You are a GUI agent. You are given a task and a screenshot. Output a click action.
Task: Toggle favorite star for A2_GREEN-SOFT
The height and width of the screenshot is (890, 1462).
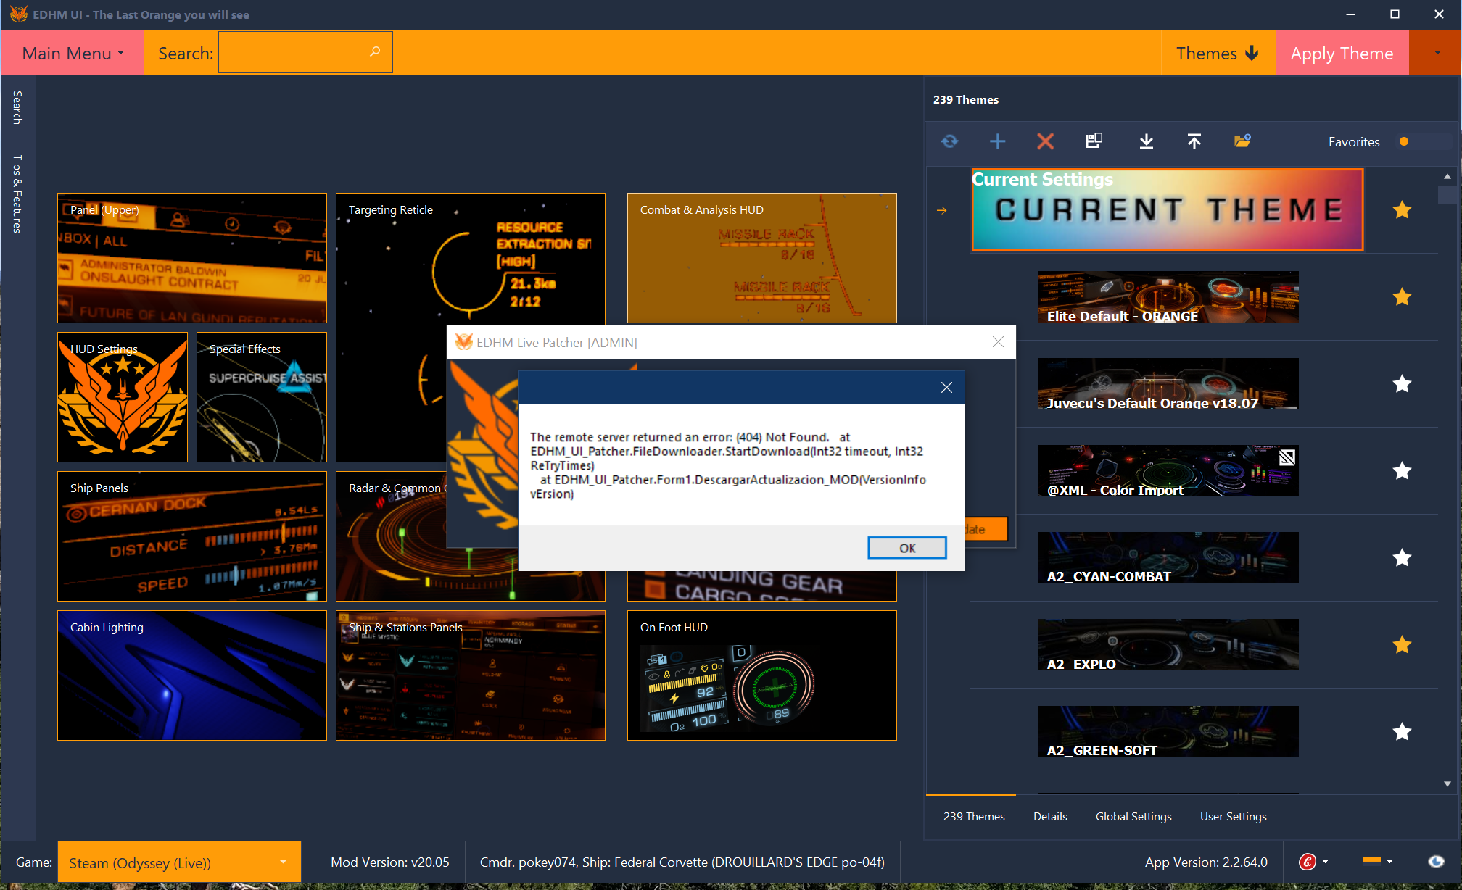coord(1403,732)
